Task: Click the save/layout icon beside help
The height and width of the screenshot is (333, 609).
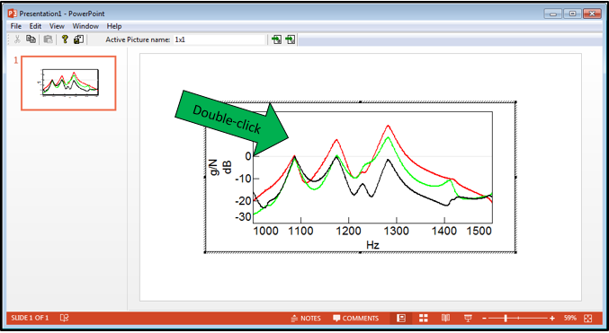Action: (x=78, y=39)
